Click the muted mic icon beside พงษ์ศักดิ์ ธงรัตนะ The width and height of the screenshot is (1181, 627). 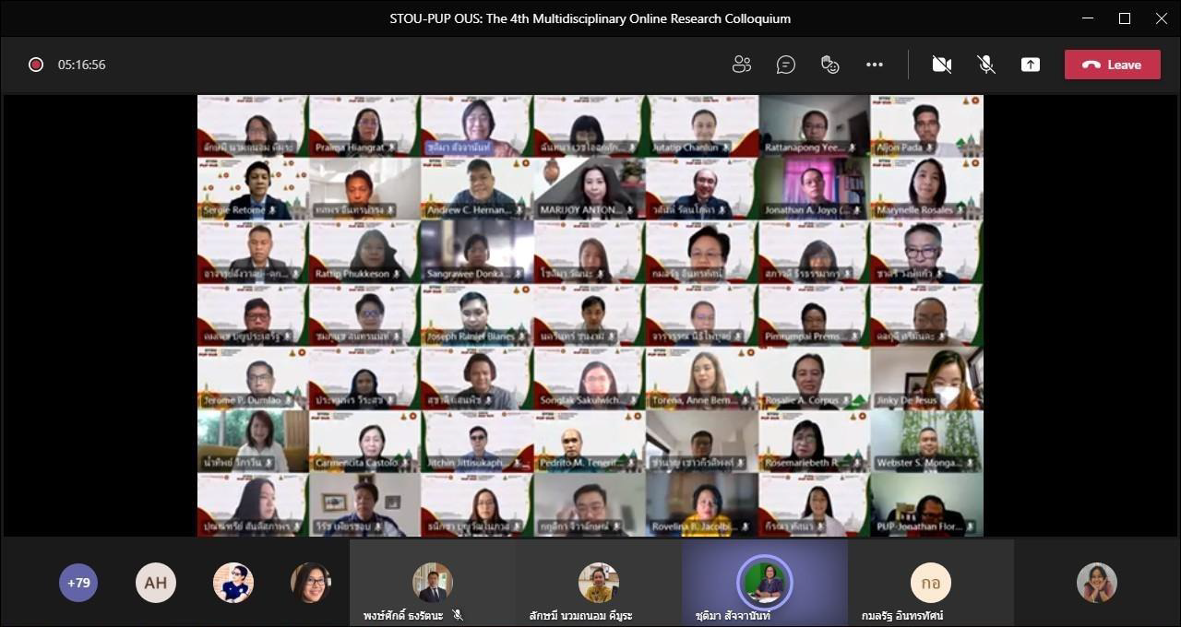[x=458, y=615]
